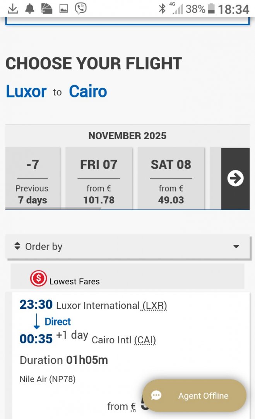The width and height of the screenshot is (255, 419).
Task: Click the next dates arrow button
Action: 235,178
